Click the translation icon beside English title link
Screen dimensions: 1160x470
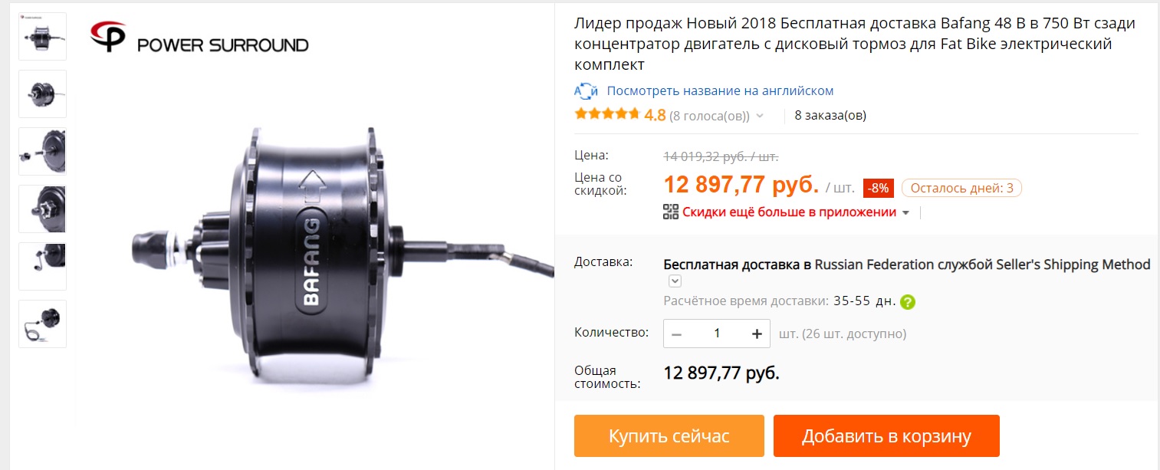[x=586, y=90]
